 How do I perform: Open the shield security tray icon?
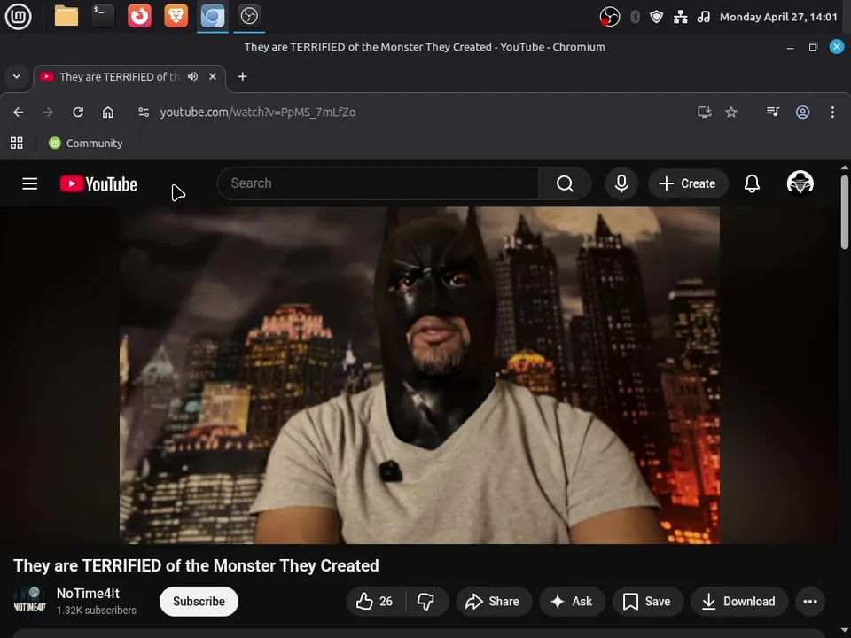657,17
